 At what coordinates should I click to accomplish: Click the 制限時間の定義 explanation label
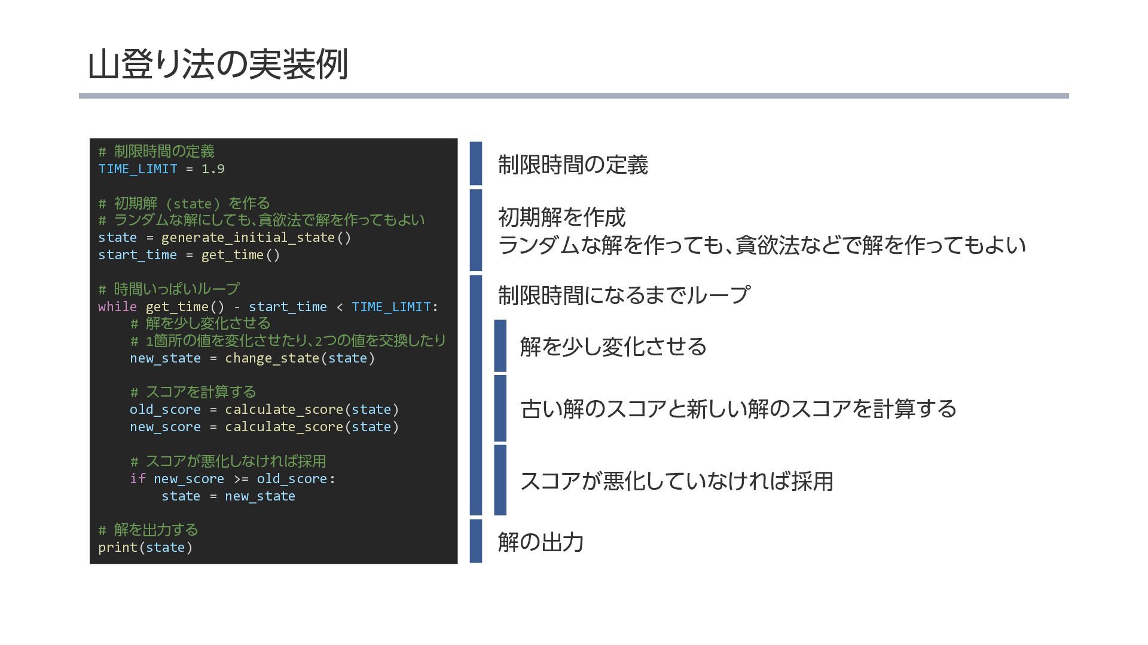572,165
